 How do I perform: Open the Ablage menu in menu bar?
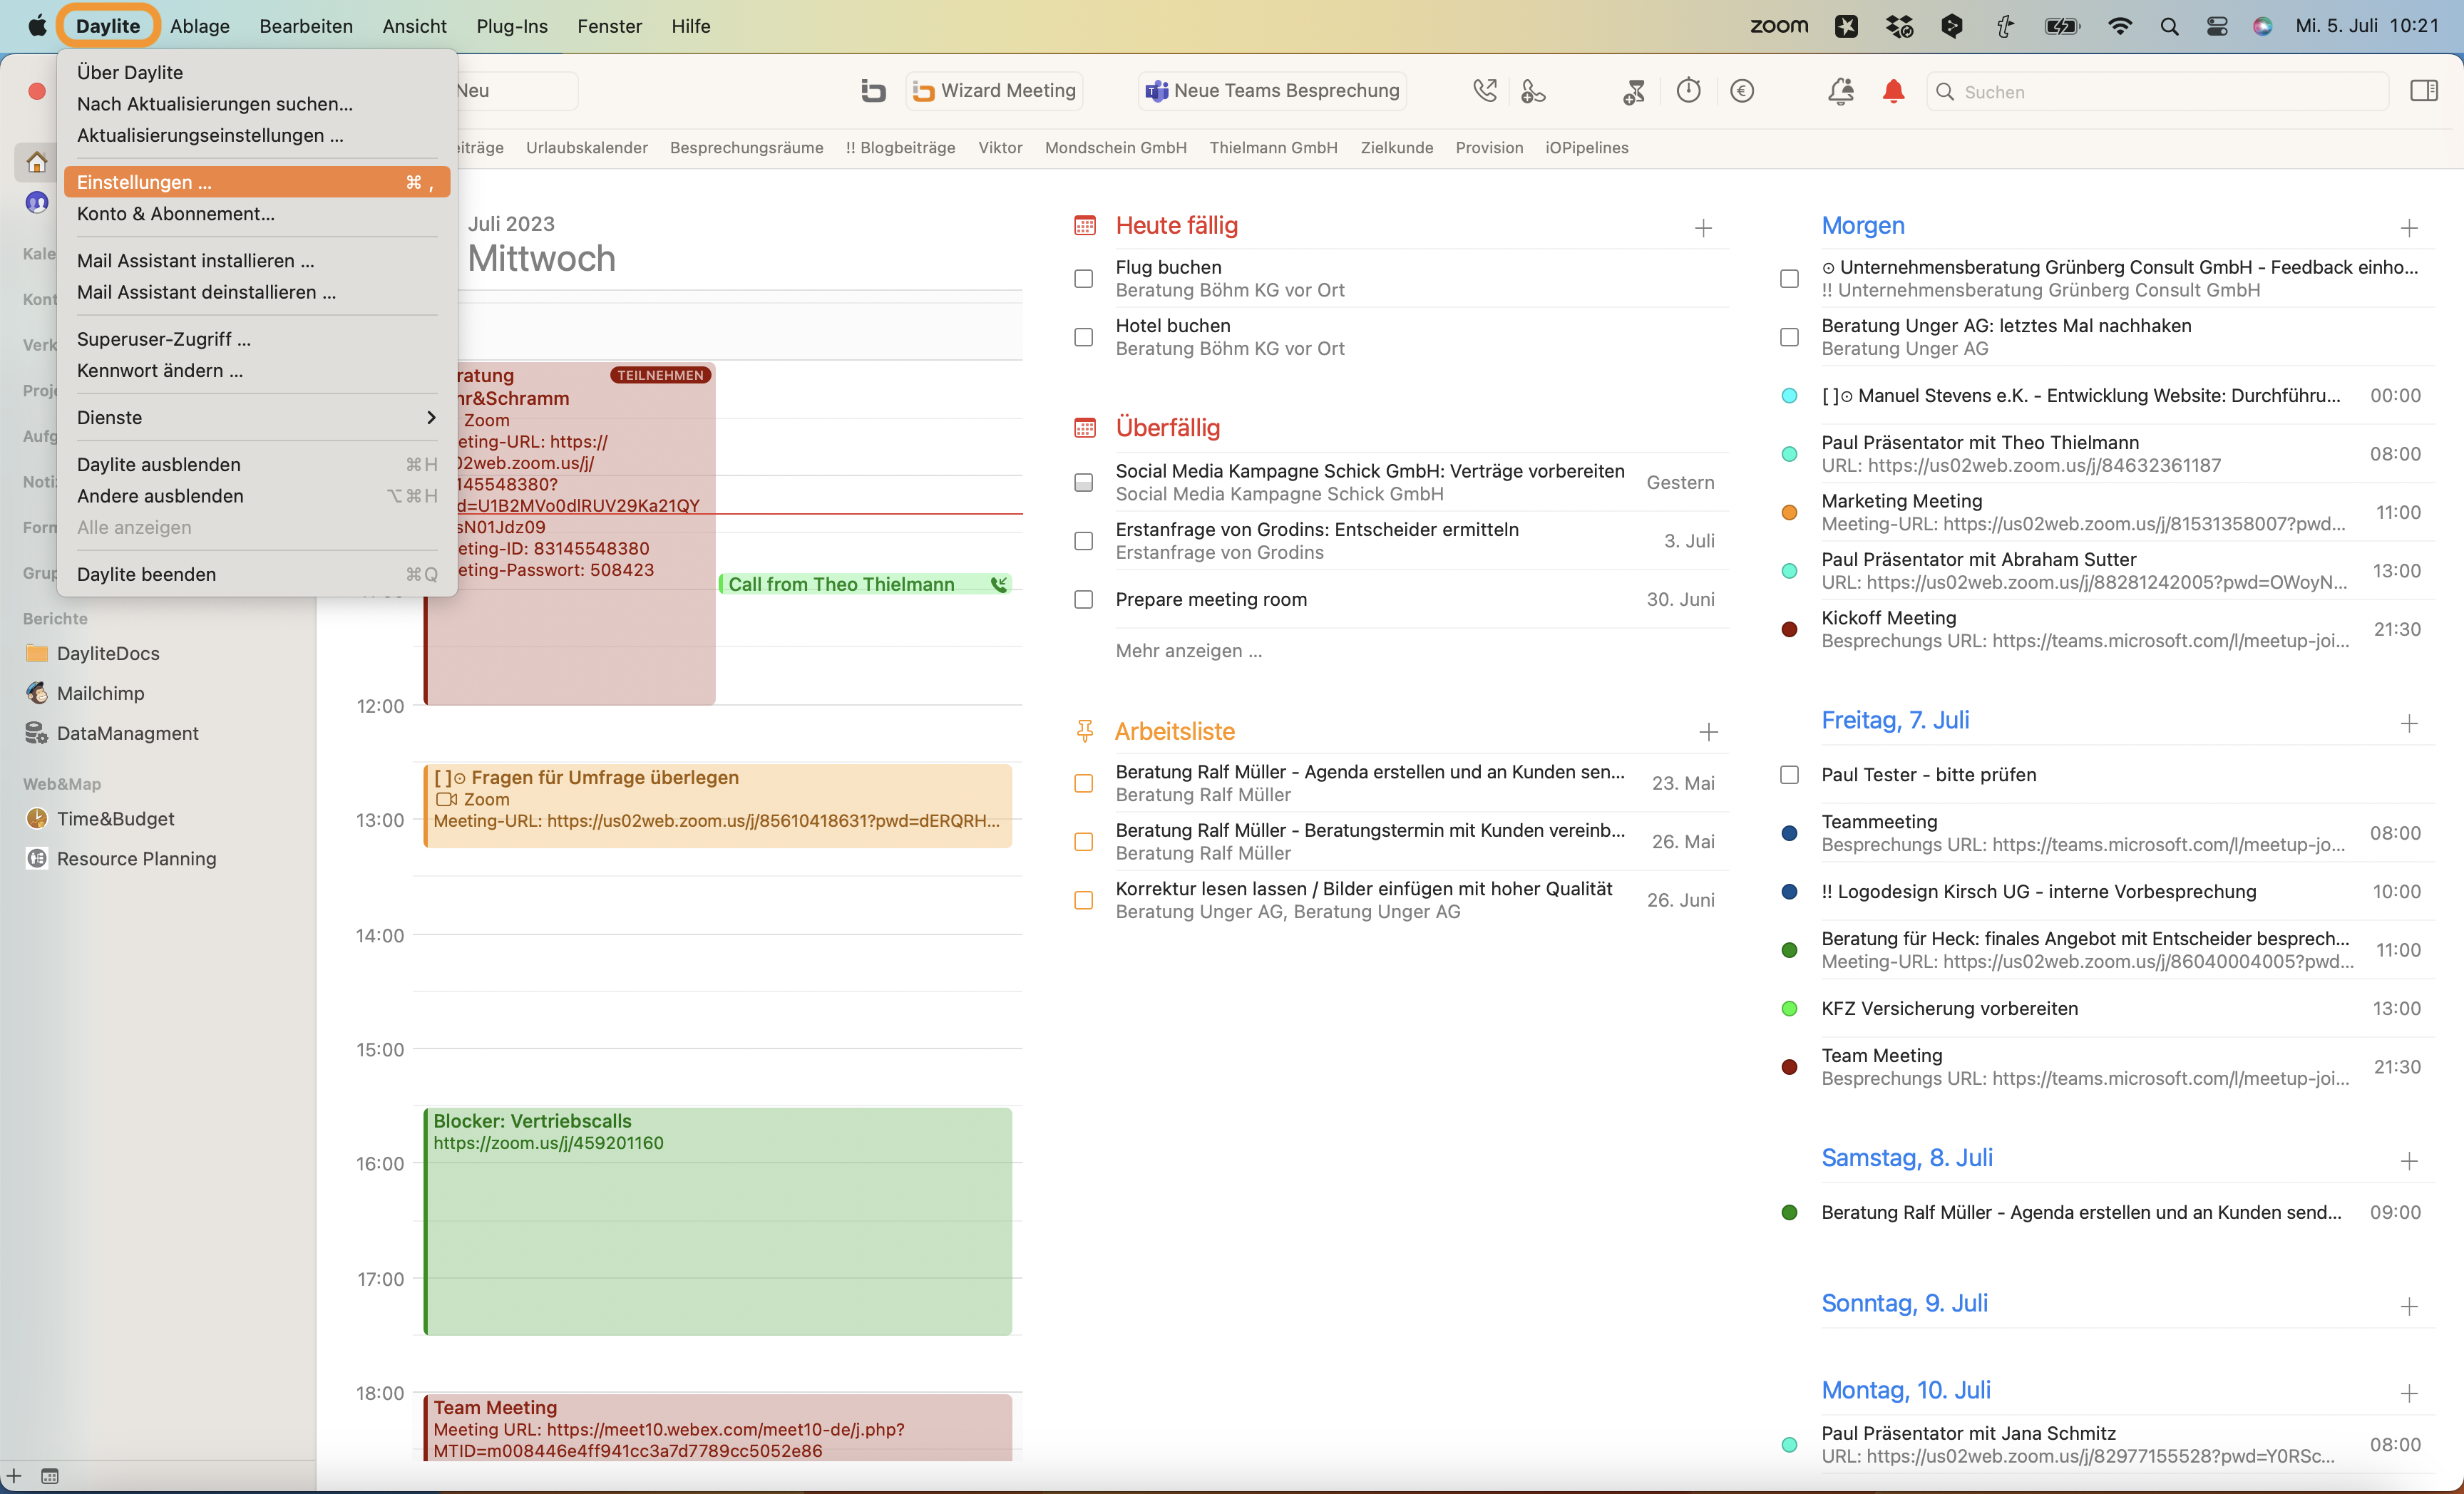(x=200, y=26)
